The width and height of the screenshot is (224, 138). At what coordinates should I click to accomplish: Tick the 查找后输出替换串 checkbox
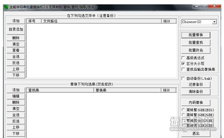183,69
